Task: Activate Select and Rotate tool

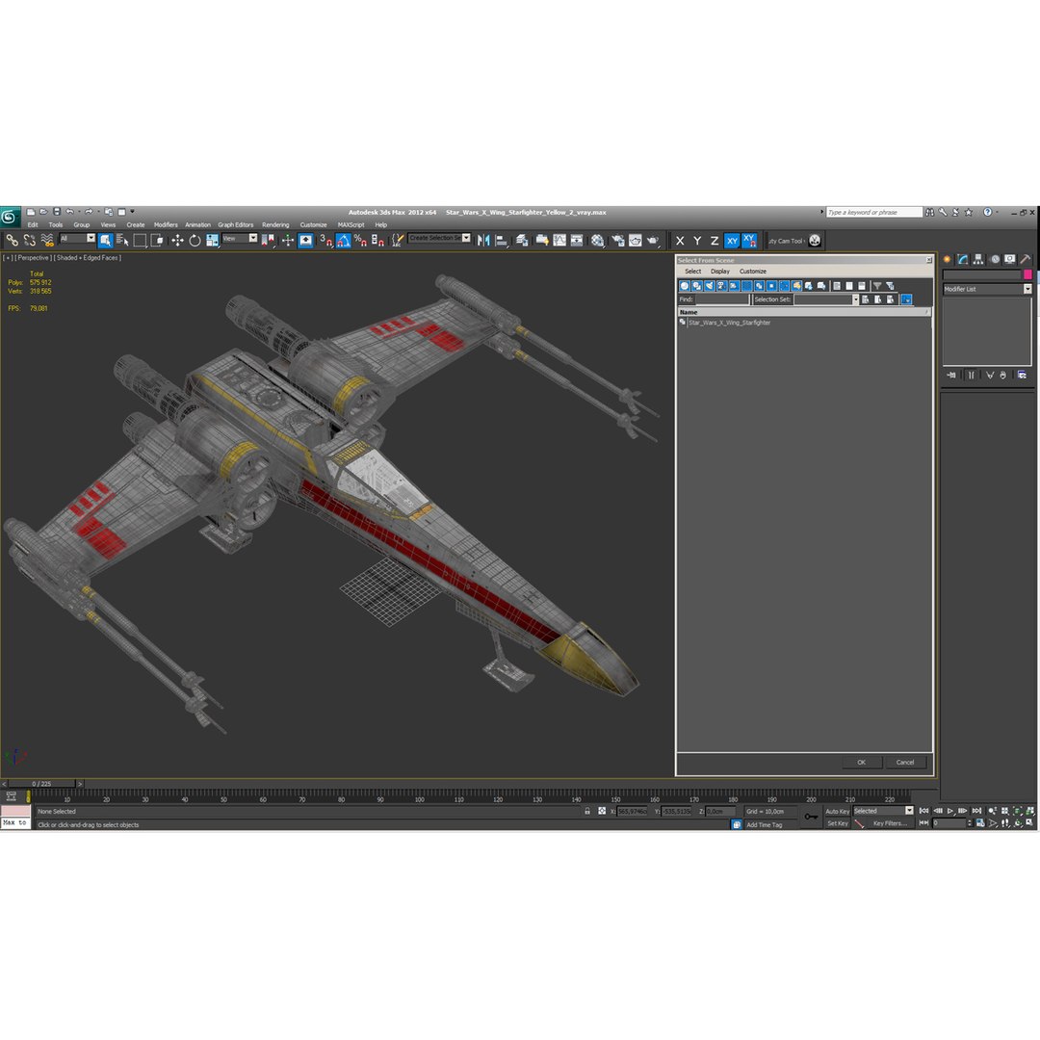Action: click(195, 240)
